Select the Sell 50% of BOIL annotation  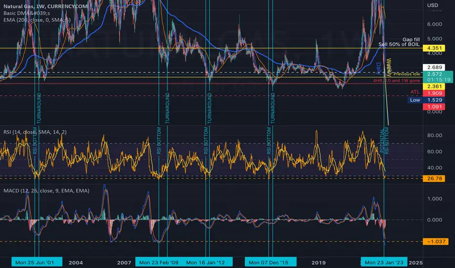(x=399, y=44)
